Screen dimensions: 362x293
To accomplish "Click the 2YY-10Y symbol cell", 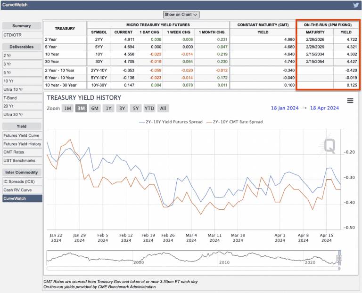I will coord(99,71).
